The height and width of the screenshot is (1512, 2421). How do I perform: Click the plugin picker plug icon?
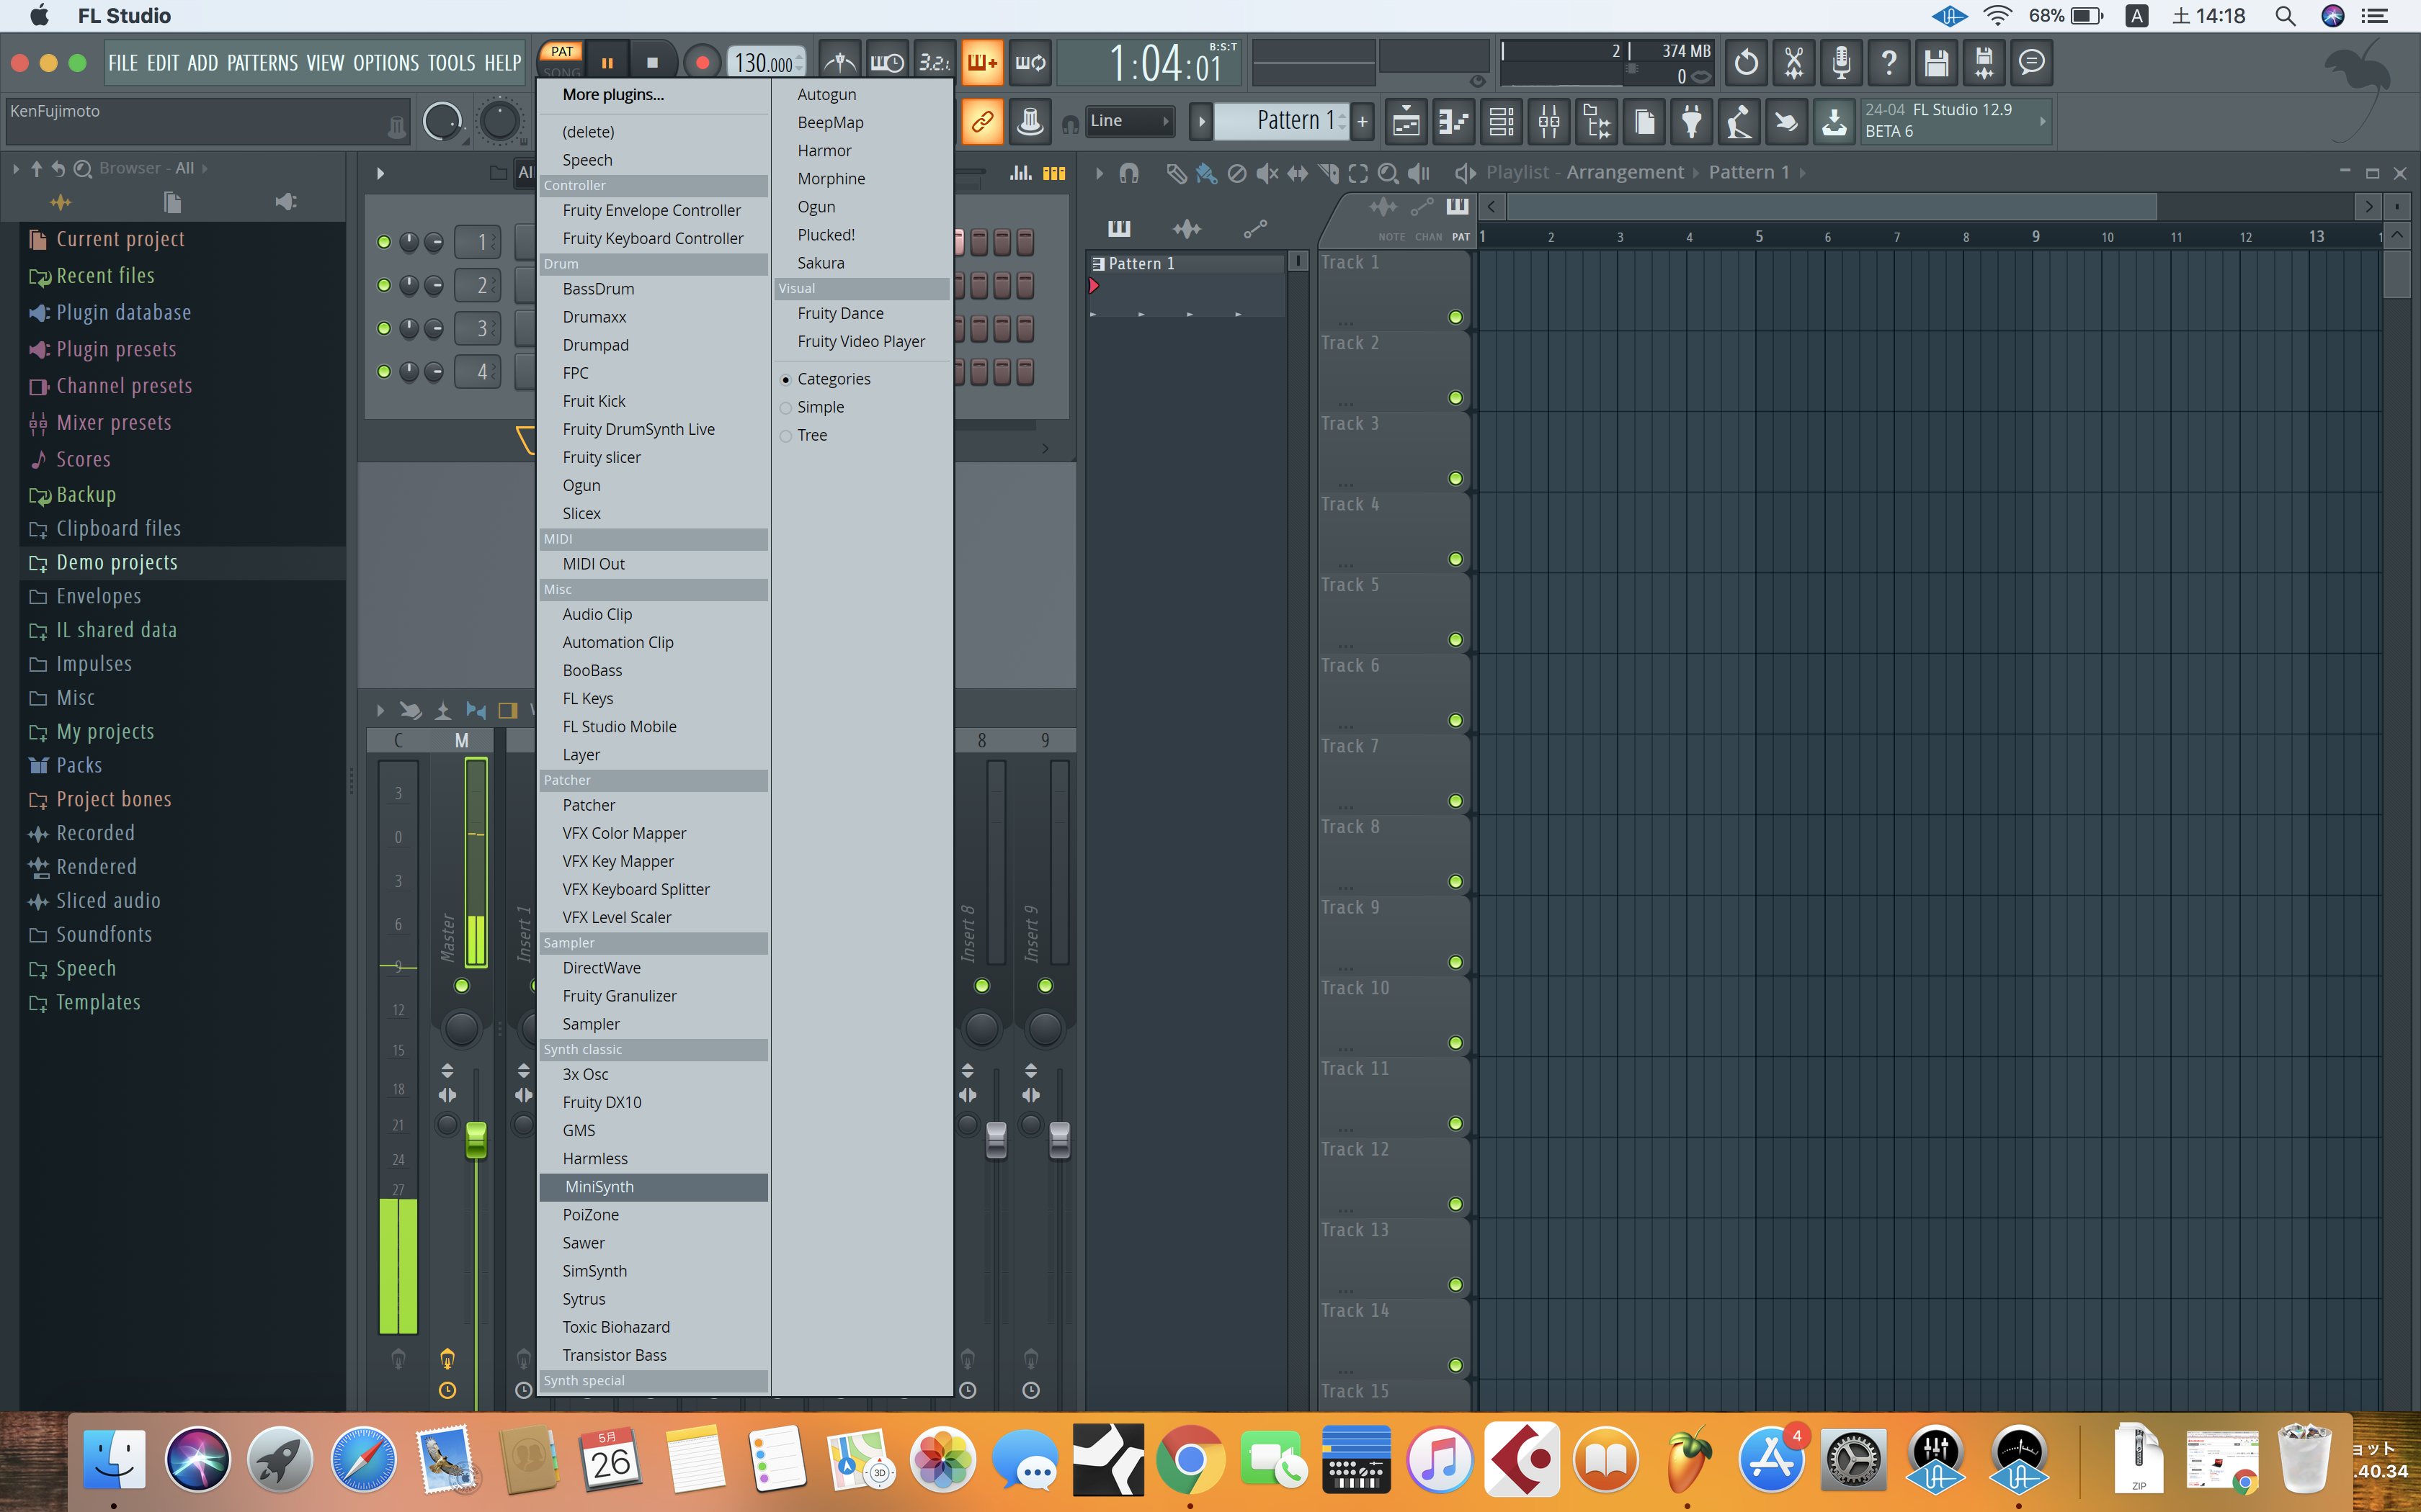coord(1692,122)
